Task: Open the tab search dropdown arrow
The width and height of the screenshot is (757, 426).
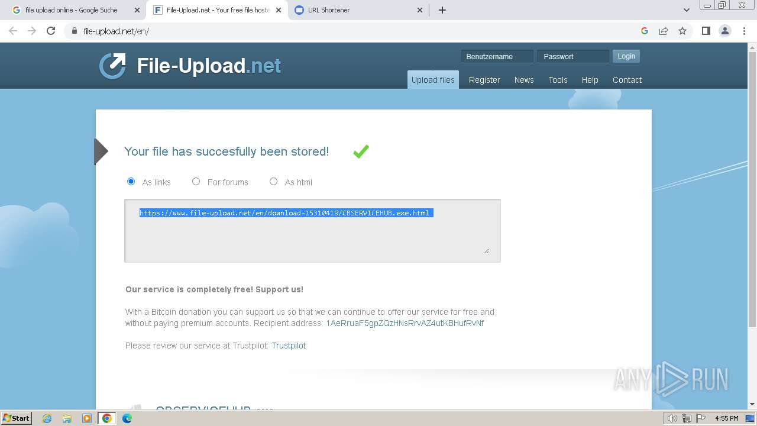Action: pos(686,10)
